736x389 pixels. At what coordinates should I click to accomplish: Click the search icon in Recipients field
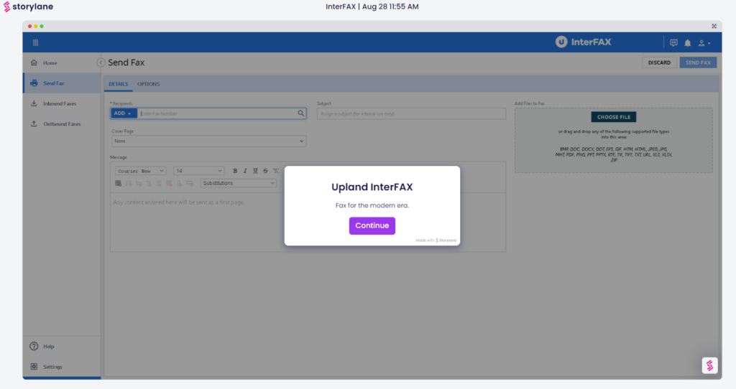click(x=301, y=113)
